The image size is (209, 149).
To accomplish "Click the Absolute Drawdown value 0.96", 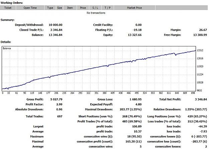I will tap(59, 109).
